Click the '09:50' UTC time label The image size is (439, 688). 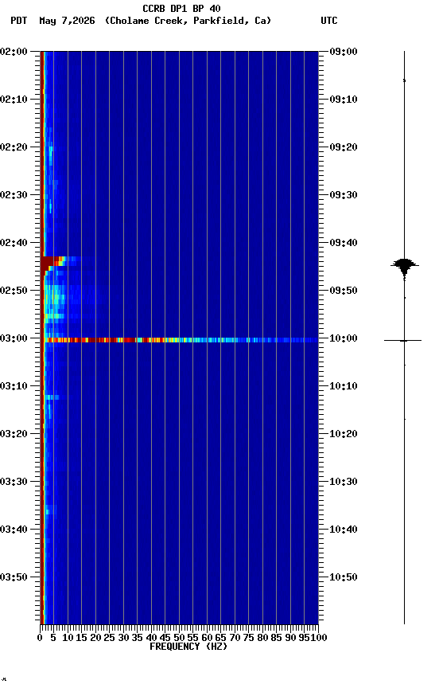[344, 291]
